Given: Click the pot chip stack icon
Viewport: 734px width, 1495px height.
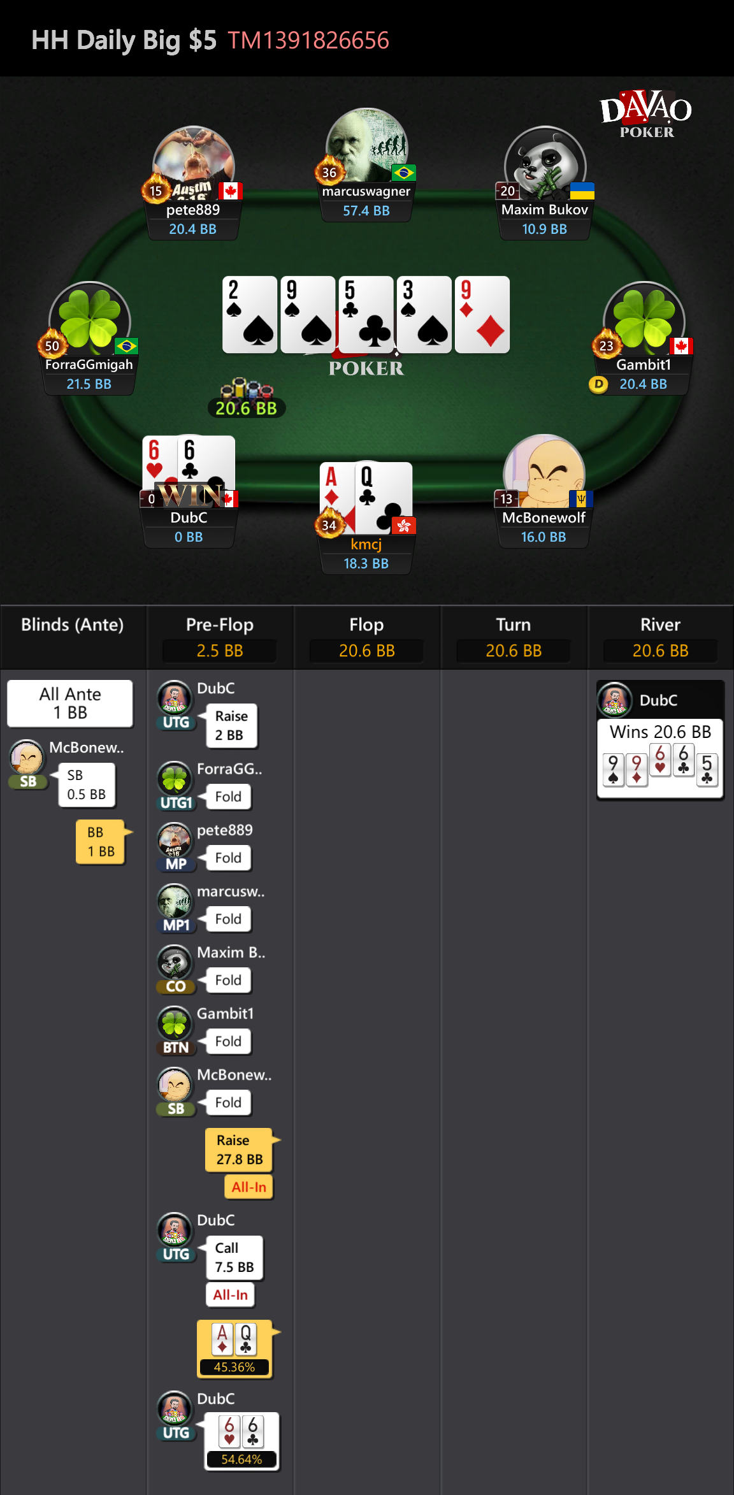Looking at the screenshot, I should click(247, 389).
